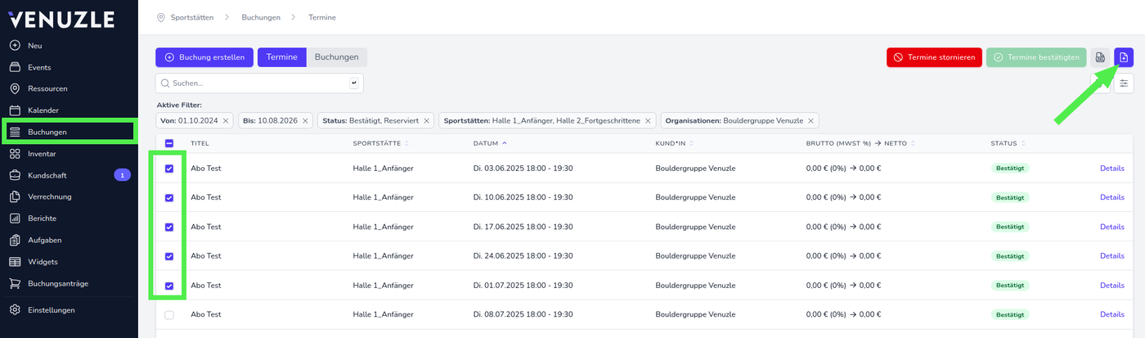Image resolution: width=1145 pixels, height=338 pixels.
Task: Sort by Brutto → Netto column
Action: 860,143
